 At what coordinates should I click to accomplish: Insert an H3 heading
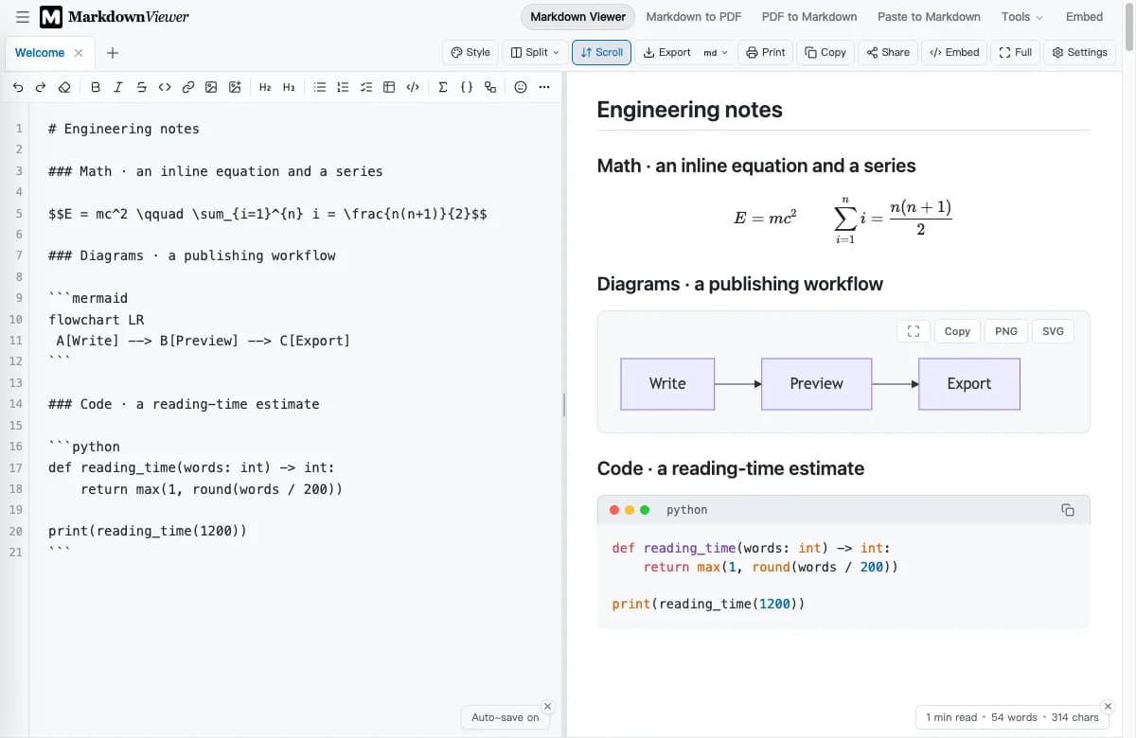click(289, 87)
